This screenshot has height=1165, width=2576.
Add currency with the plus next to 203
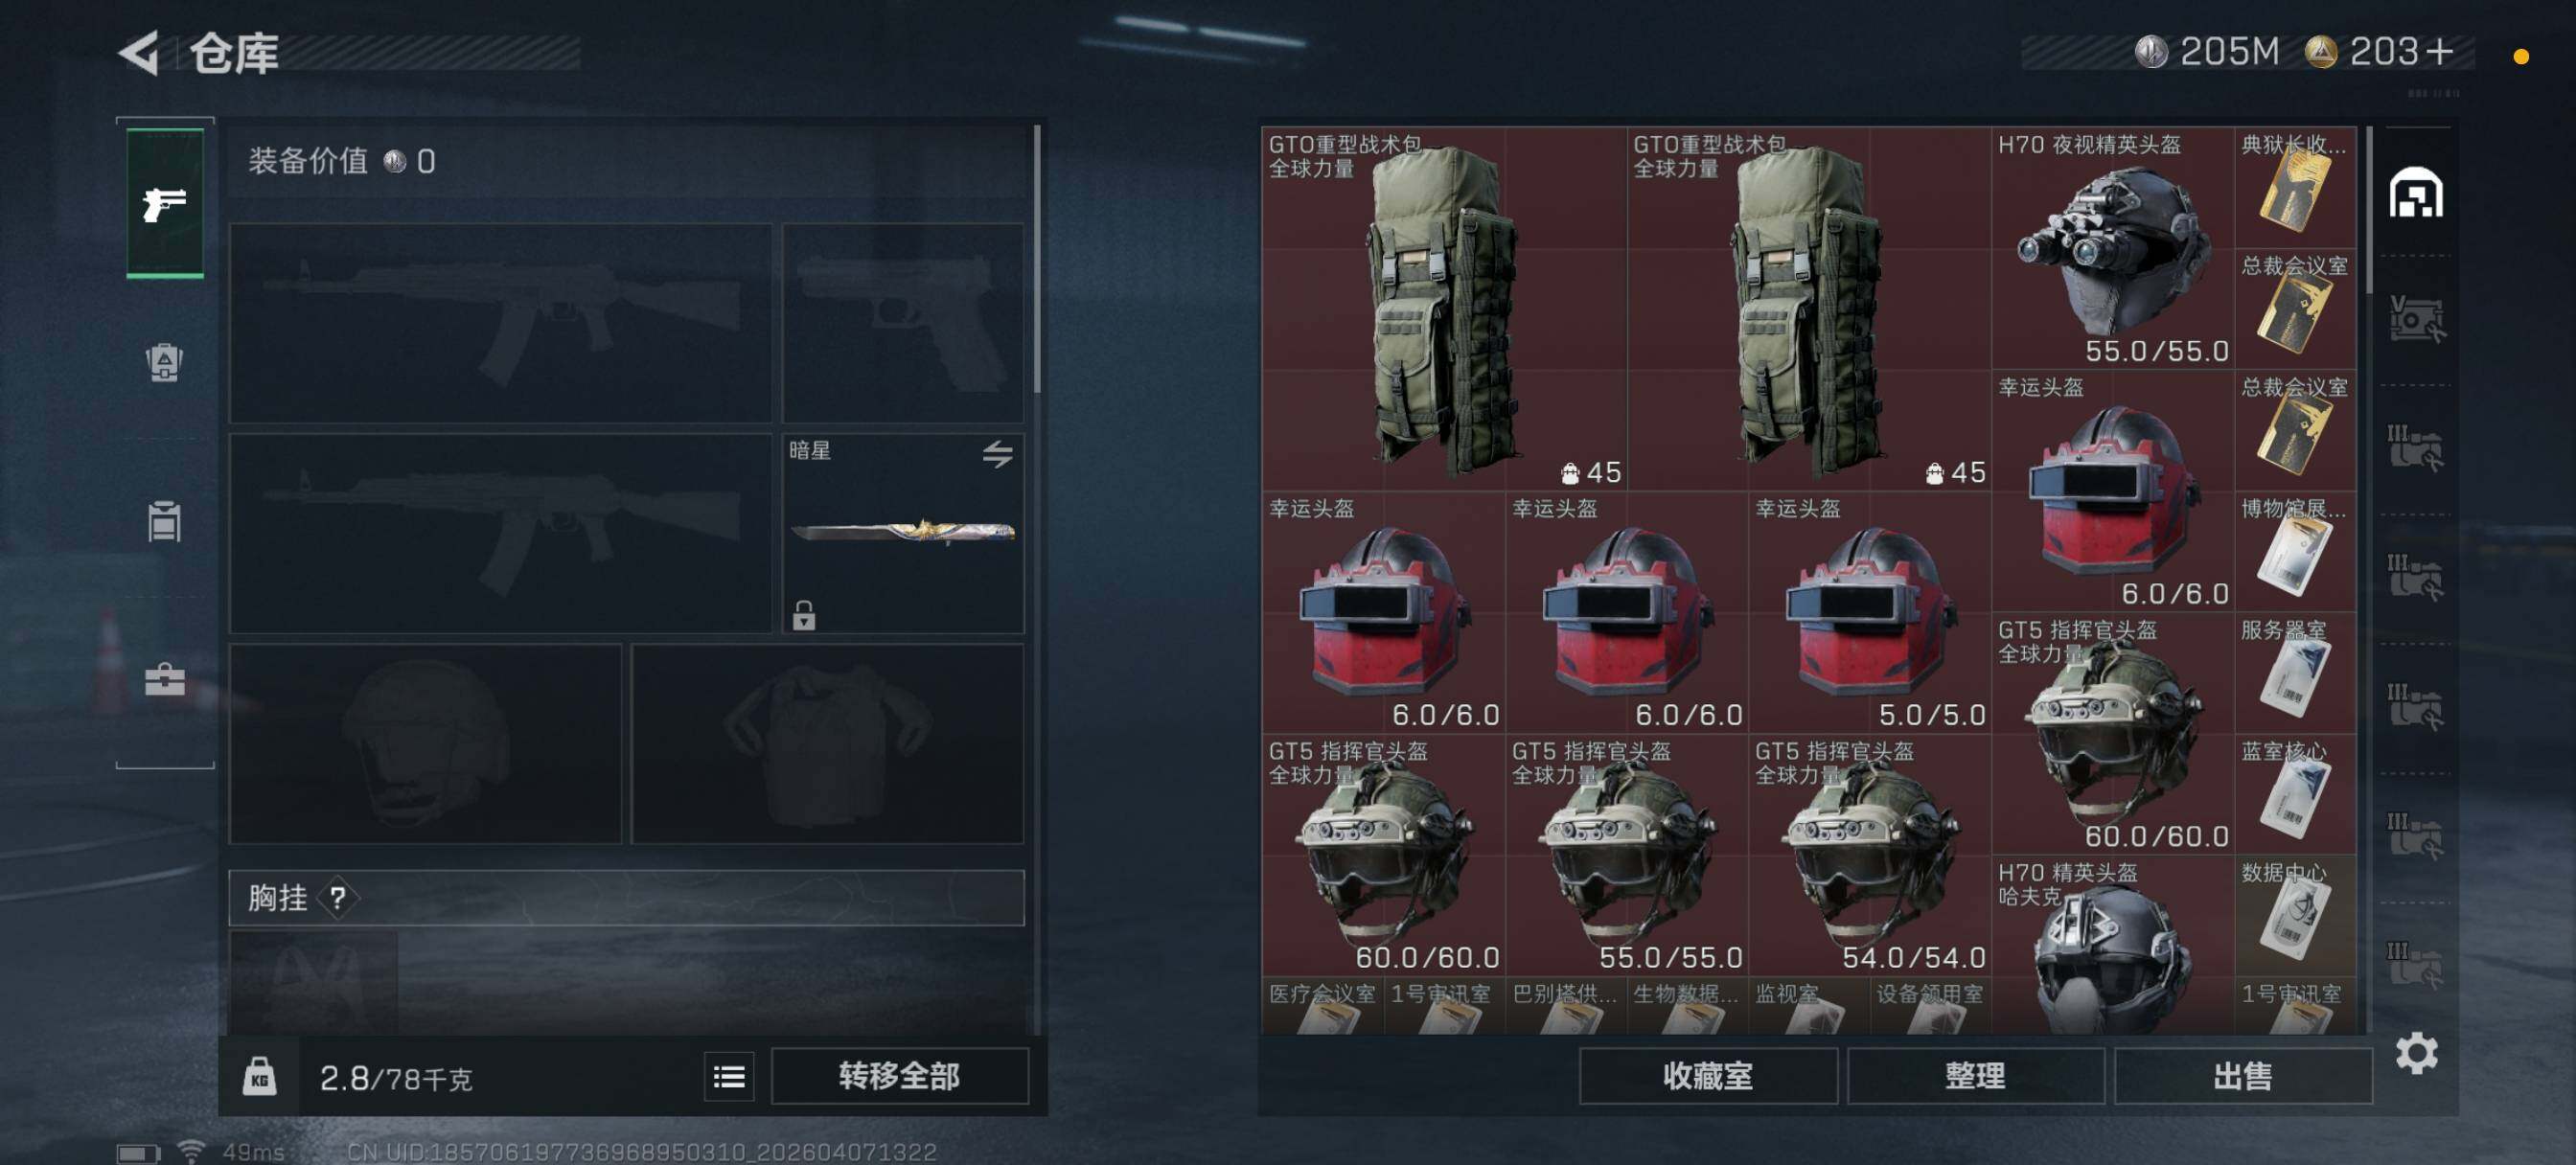pos(2439,51)
